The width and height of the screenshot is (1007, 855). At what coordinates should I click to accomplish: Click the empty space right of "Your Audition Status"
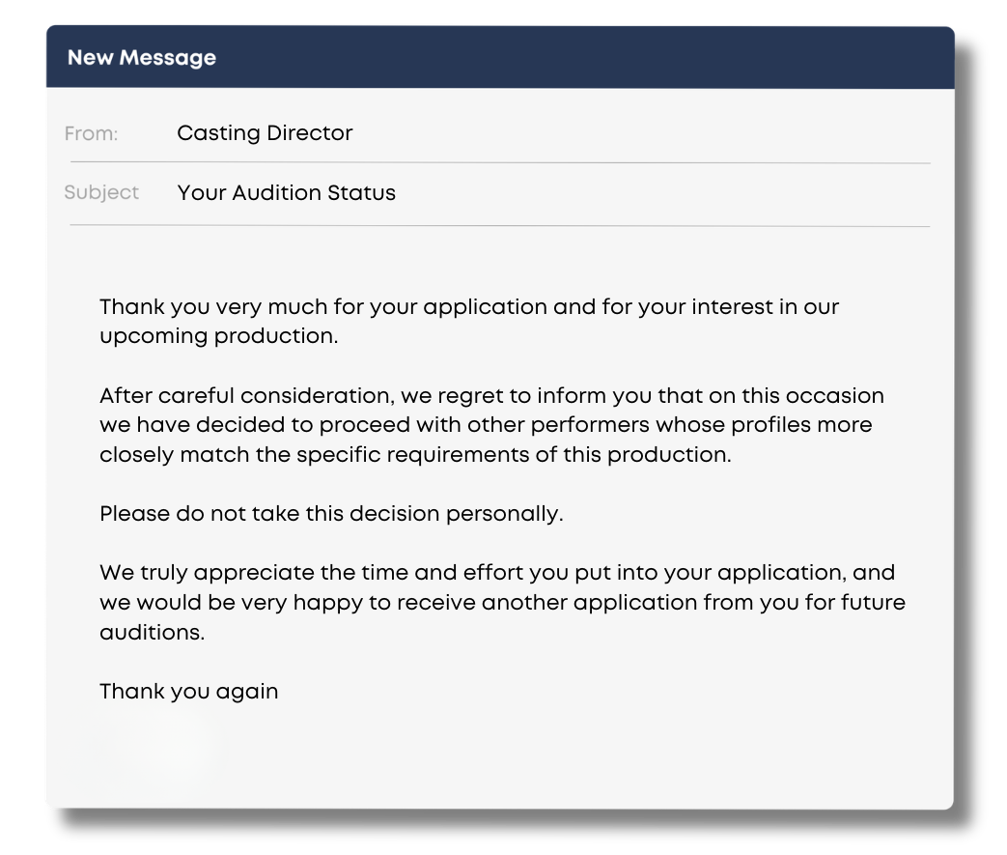[x=657, y=192]
